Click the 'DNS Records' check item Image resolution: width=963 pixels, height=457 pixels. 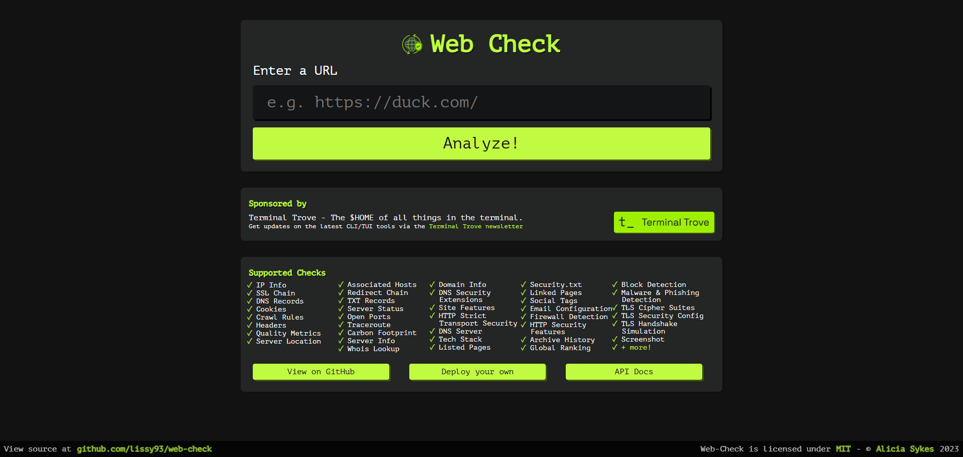[280, 301]
